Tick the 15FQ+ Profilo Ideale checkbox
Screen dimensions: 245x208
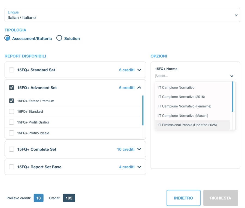point(11,133)
